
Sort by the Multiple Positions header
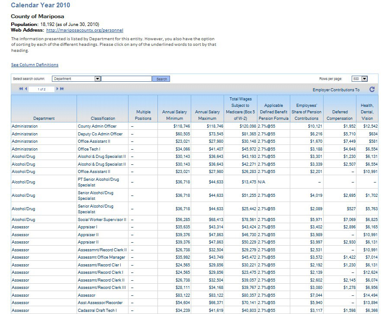(143, 115)
